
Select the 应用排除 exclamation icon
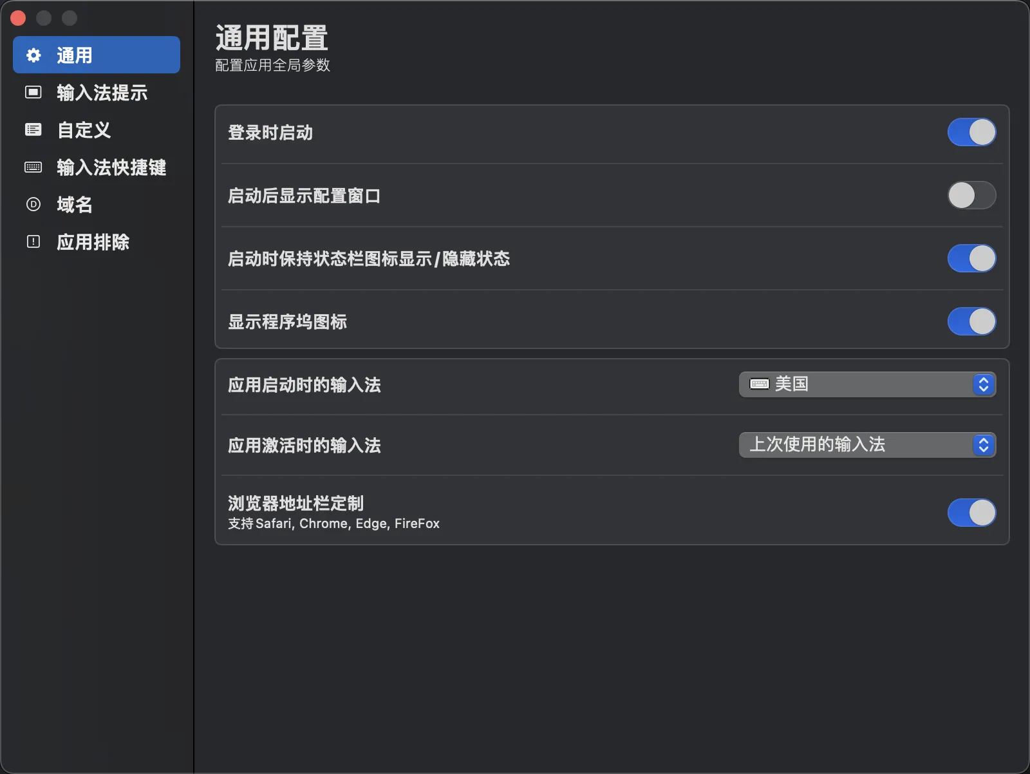[33, 241]
